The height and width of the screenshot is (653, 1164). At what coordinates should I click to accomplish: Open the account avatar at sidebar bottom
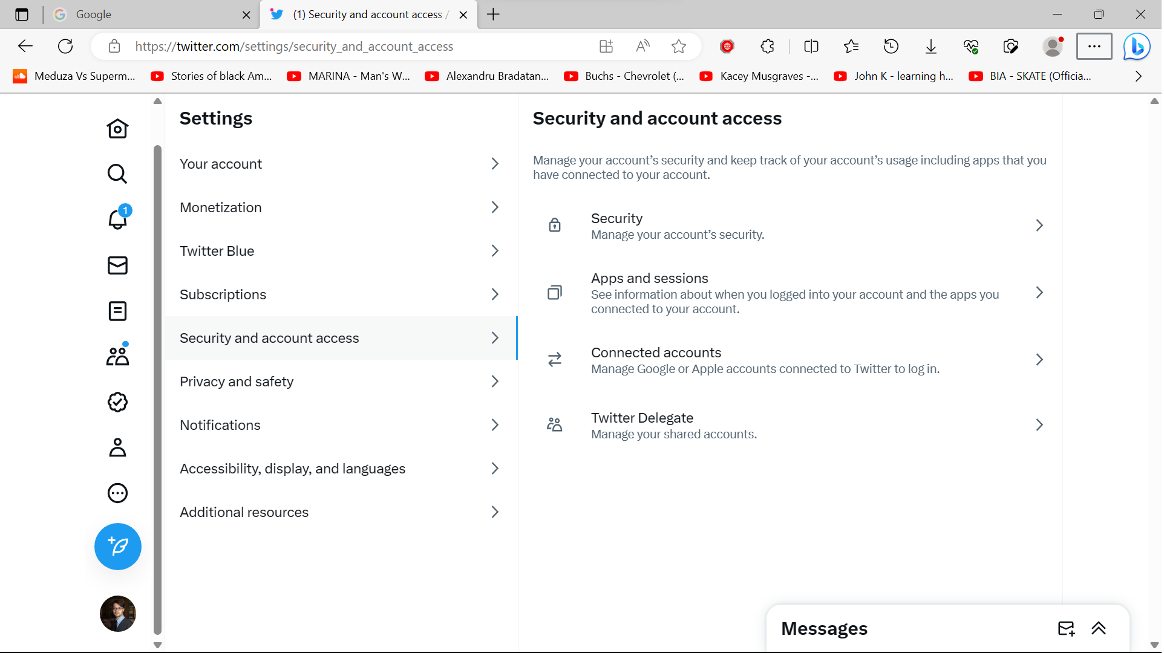pyautogui.click(x=118, y=614)
